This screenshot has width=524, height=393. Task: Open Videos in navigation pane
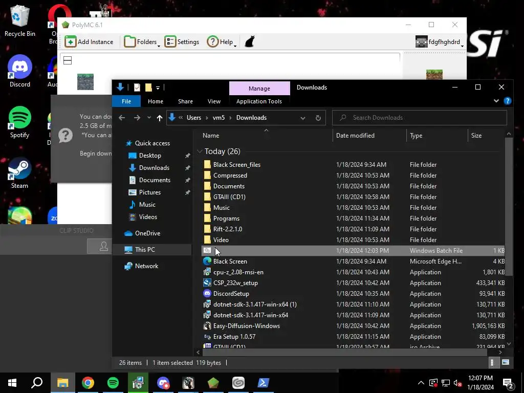148,217
